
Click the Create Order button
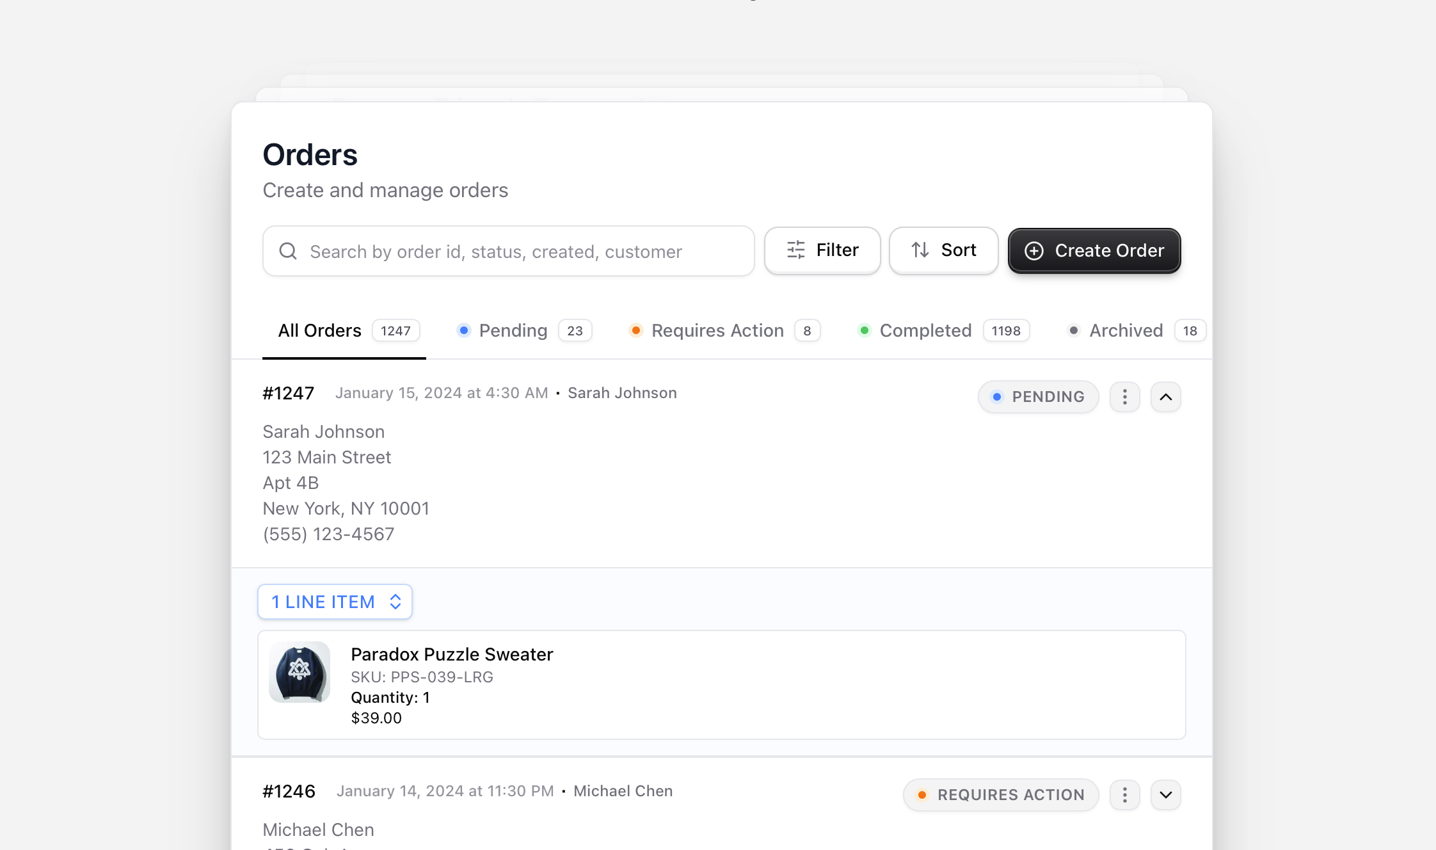coord(1094,250)
